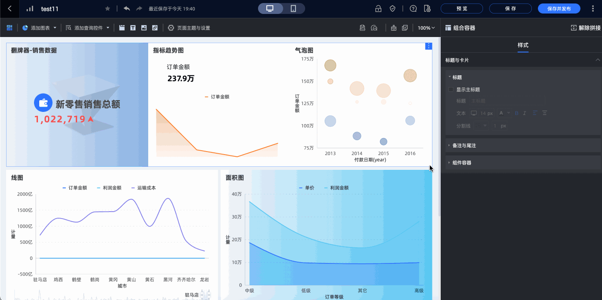The height and width of the screenshot is (300, 602).
Task: Open 页面主题与设置
Action: (x=194, y=28)
